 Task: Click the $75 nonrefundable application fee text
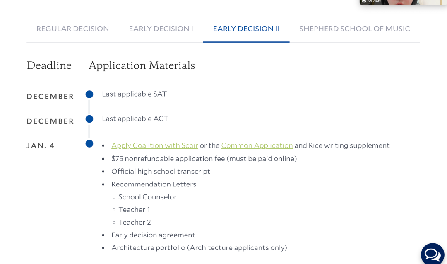point(204,158)
